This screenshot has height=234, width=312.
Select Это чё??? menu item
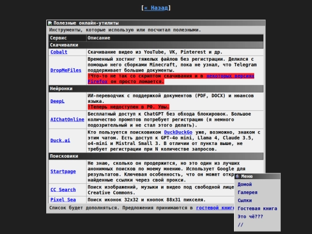click(x=250, y=217)
